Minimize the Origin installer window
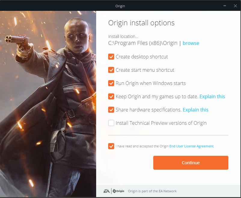This screenshot has width=241, height=198. coord(225,6)
